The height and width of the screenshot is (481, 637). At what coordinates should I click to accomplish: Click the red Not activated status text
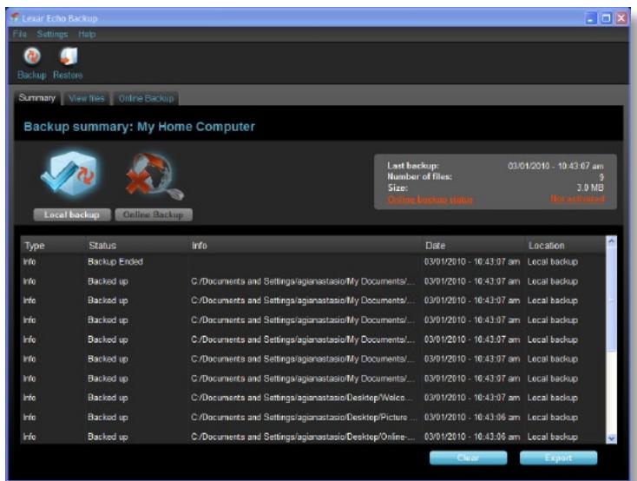click(577, 199)
